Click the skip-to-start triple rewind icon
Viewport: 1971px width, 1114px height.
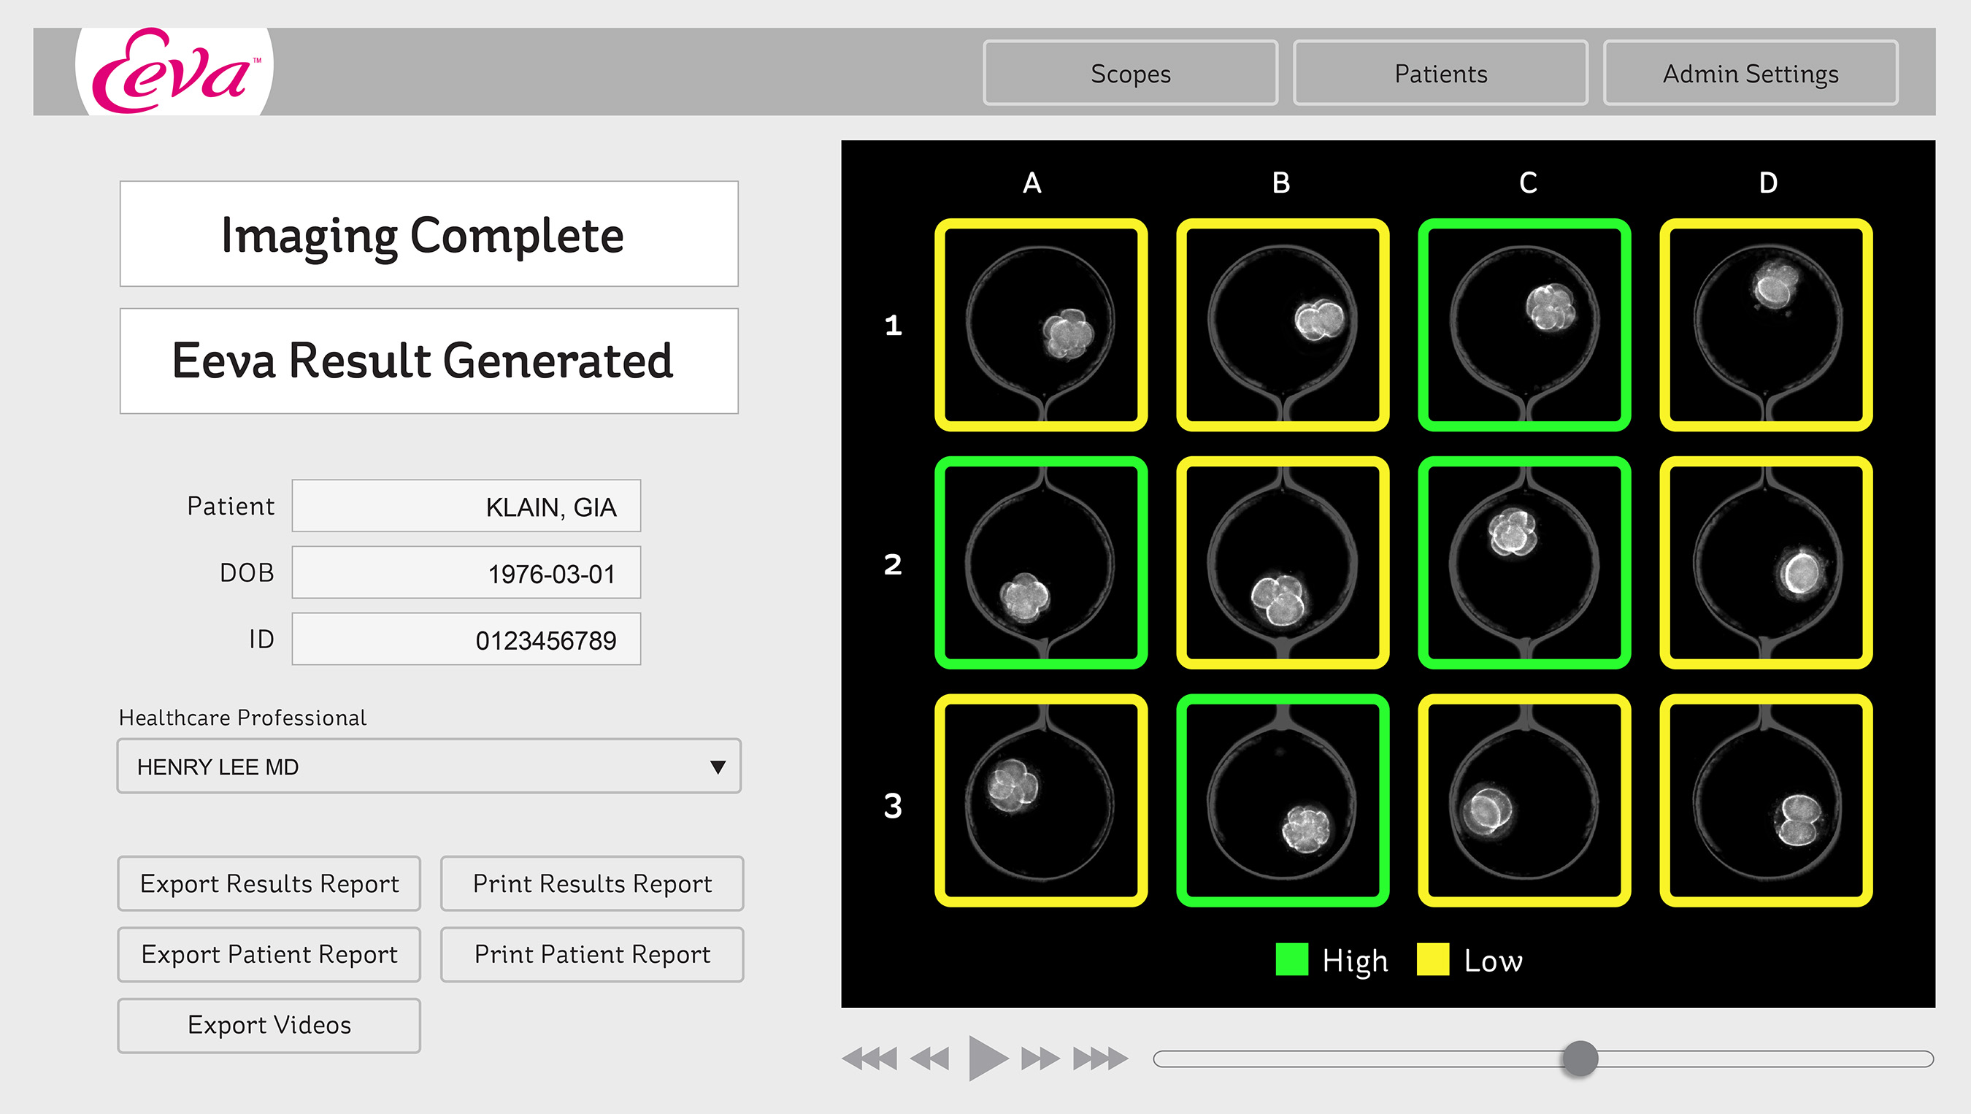(x=870, y=1059)
